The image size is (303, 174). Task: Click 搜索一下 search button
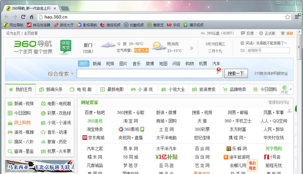[236, 74]
